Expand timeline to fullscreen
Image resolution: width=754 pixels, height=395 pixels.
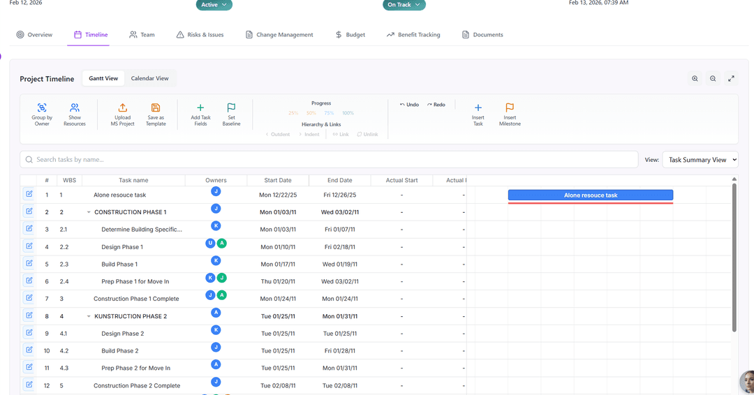[x=731, y=78]
